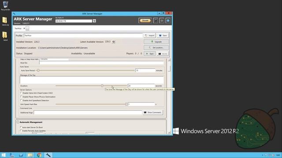Start the ARK server

point(150,54)
